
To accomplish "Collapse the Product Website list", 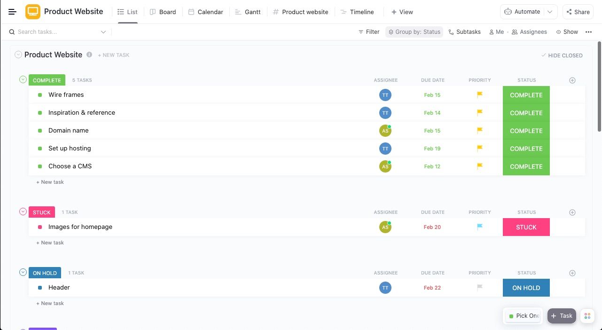I will tap(18, 55).
